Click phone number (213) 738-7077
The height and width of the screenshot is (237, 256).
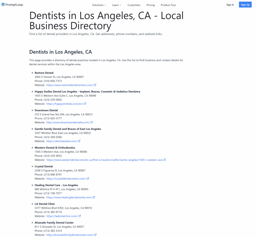pos(52,193)
